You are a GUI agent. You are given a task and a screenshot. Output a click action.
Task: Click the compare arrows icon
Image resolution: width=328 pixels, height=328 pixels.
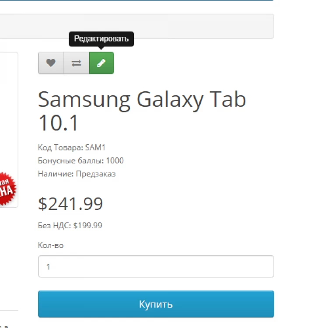(x=77, y=63)
